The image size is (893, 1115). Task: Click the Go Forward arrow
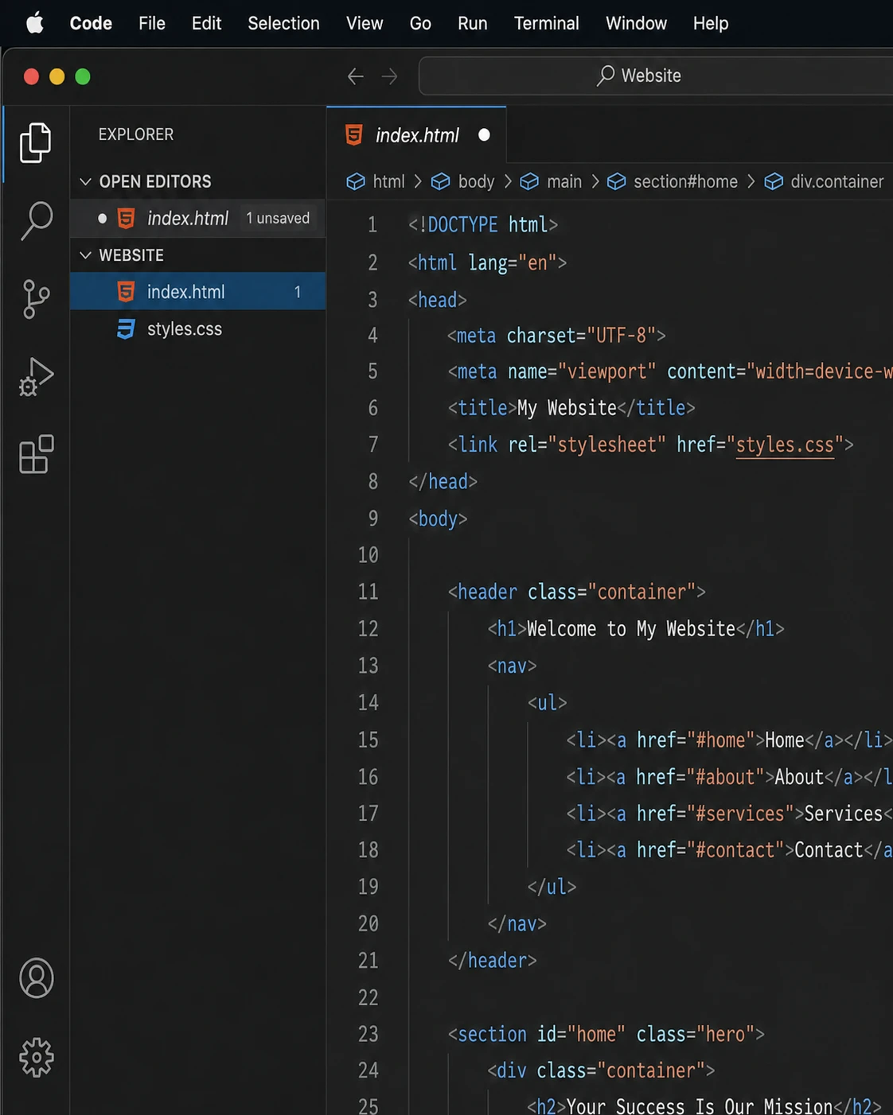(389, 76)
